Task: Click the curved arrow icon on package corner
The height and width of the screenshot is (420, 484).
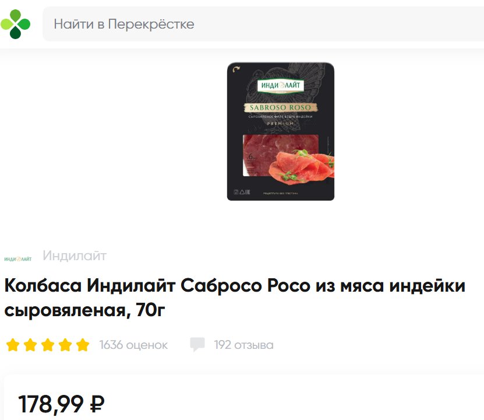Action: click(236, 69)
